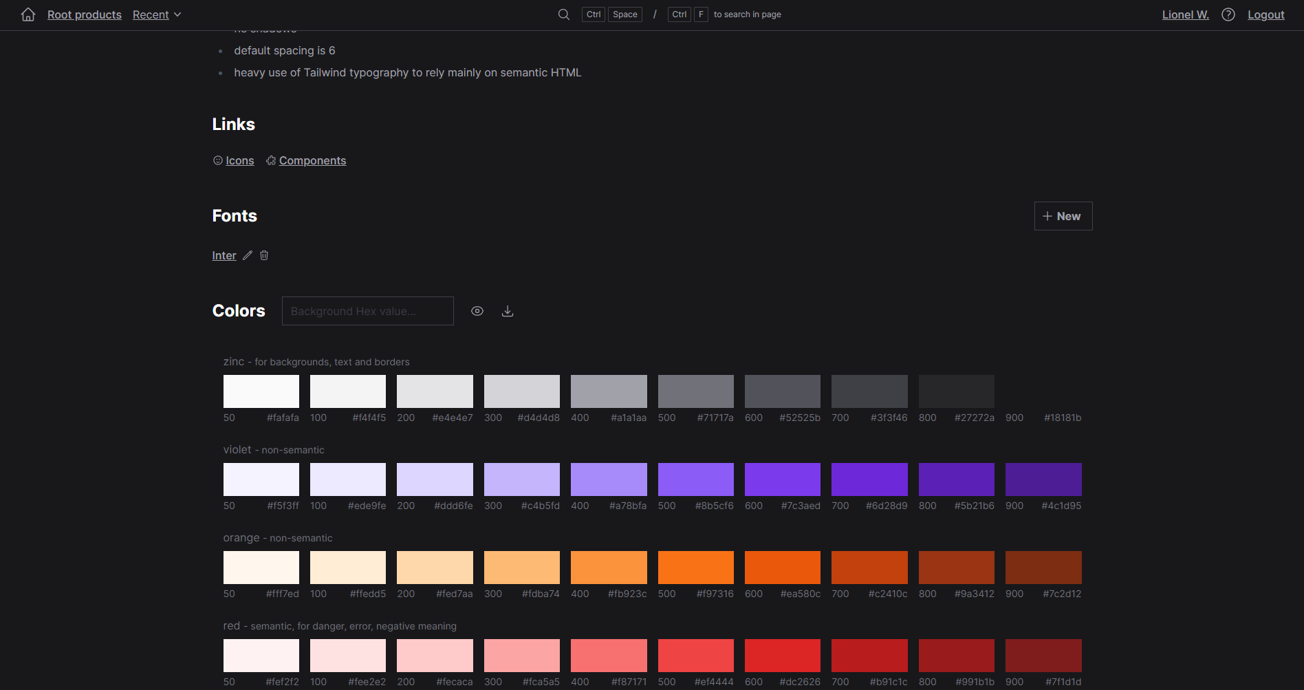The image size is (1304, 690).
Task: Click the smiley icon beside Icons
Action: tap(218, 160)
